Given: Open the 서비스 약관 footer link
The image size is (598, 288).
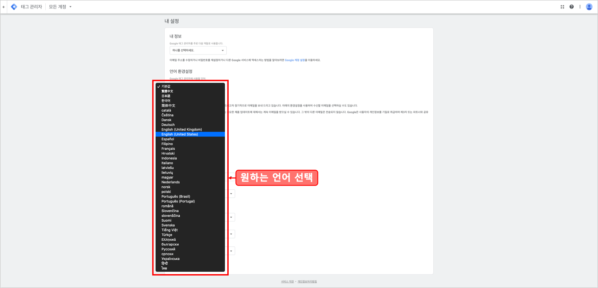Looking at the screenshot, I should coord(287,282).
